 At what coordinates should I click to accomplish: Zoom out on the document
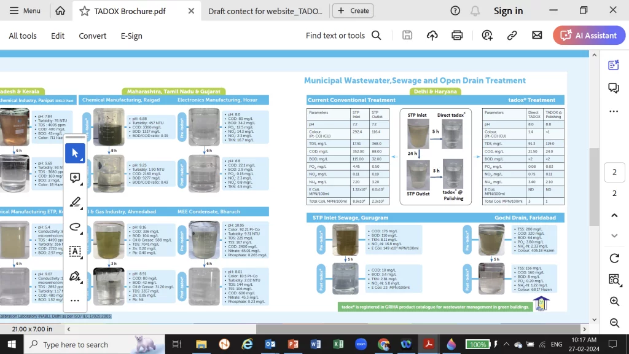point(614,323)
